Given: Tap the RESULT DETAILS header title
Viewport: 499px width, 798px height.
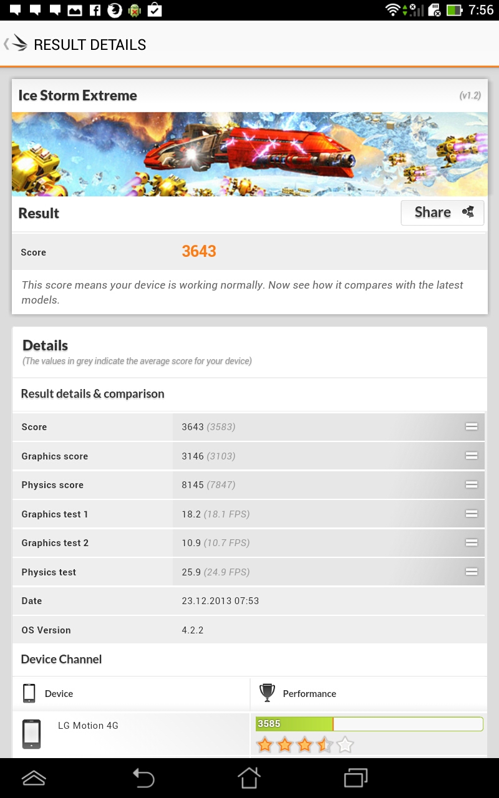Looking at the screenshot, I should 90,45.
